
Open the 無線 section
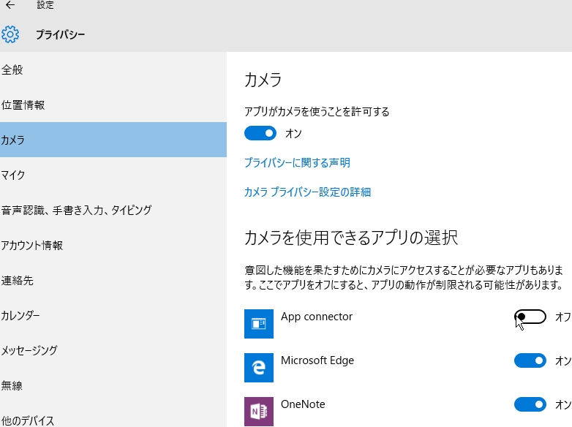click(113, 385)
